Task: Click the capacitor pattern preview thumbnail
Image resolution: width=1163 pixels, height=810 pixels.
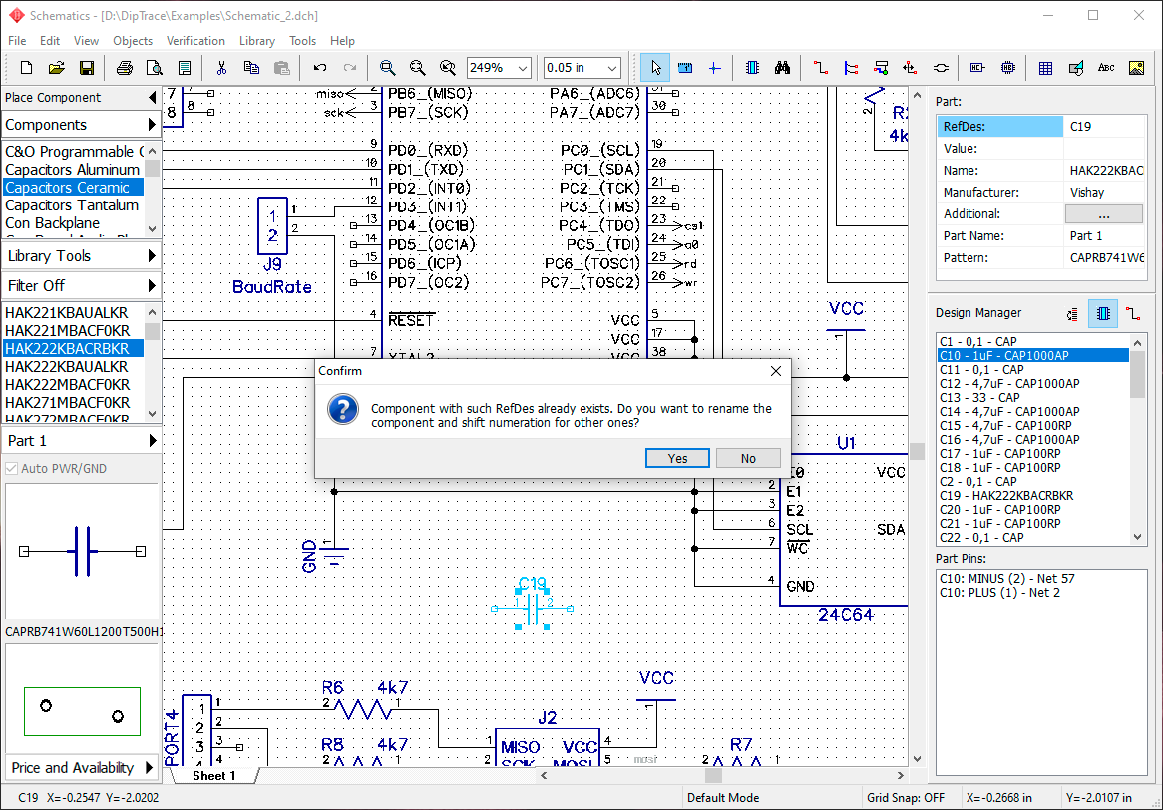Action: coord(82,711)
